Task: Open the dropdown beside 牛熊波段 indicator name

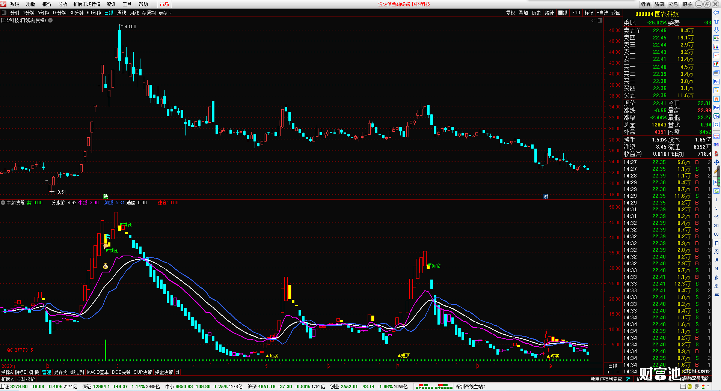Action: [x=3, y=203]
